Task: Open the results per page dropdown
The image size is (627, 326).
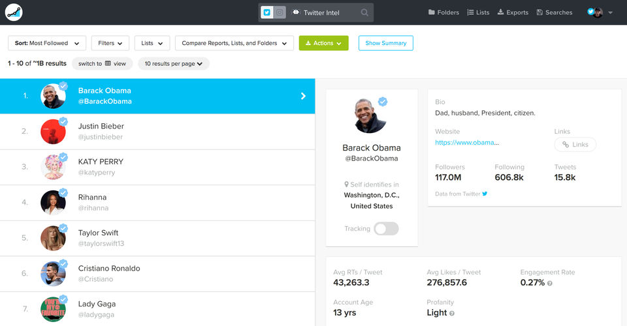Action: point(174,64)
